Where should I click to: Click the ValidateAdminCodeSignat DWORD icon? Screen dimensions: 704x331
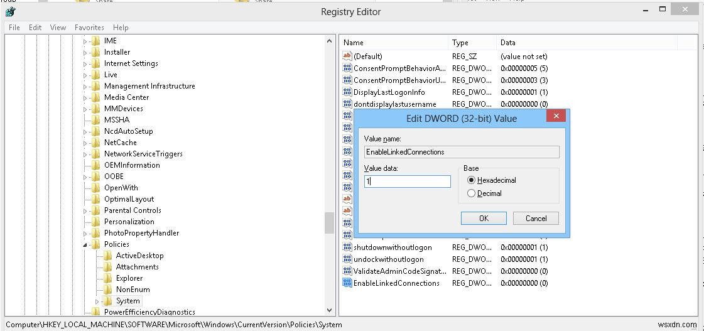(347, 271)
